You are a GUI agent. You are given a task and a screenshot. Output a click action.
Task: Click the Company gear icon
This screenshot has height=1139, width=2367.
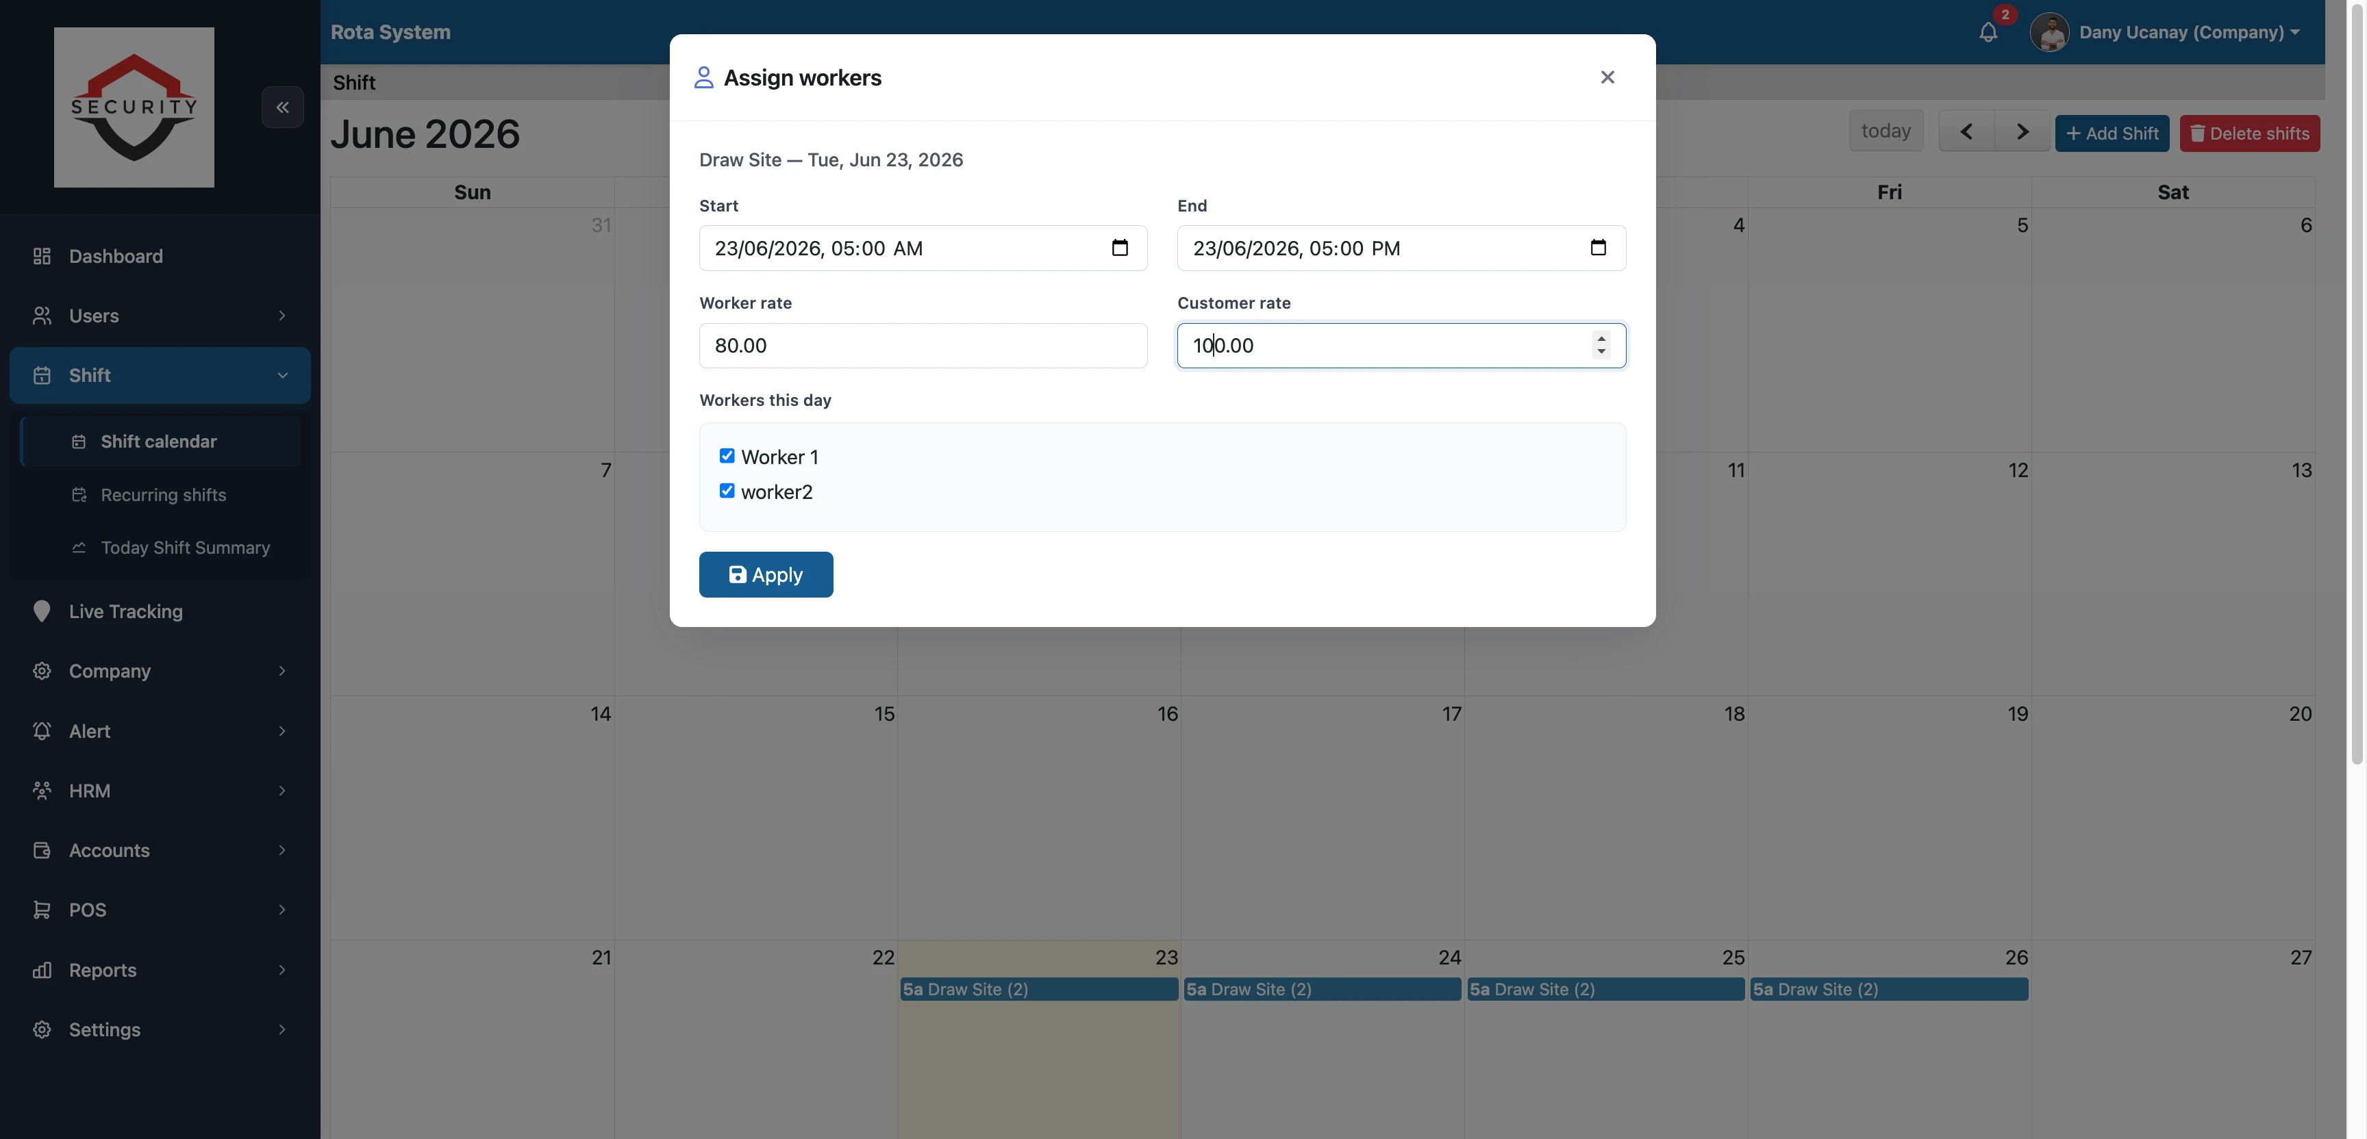click(41, 671)
